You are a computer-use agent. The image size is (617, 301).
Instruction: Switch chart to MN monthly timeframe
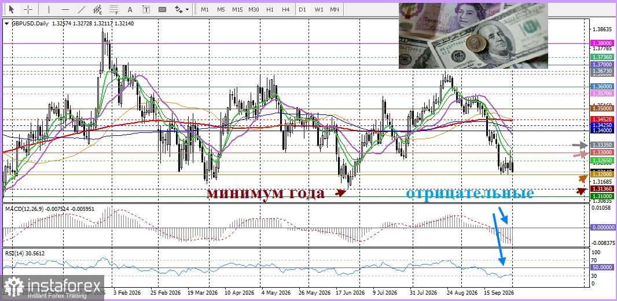(x=335, y=9)
